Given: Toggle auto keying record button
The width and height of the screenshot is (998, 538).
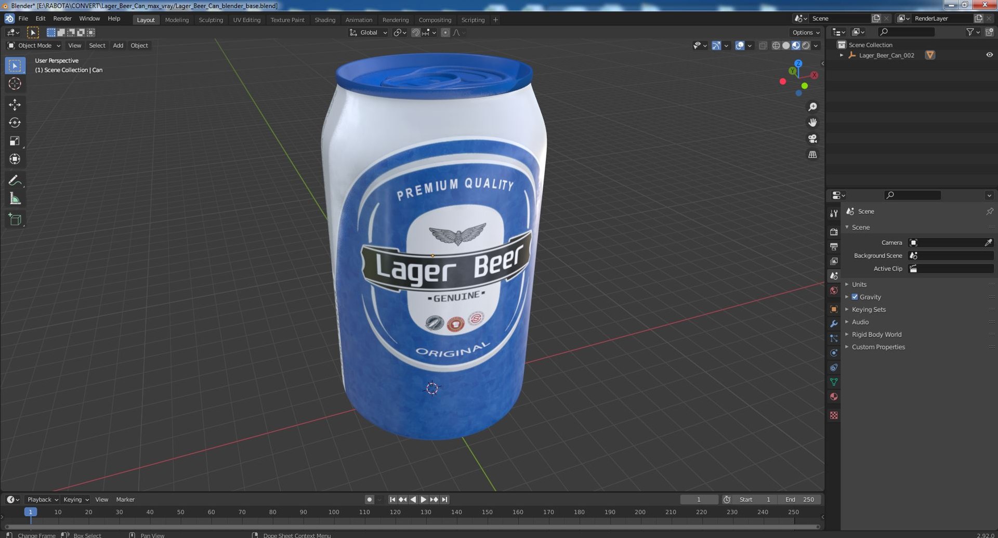Looking at the screenshot, I should [x=369, y=500].
